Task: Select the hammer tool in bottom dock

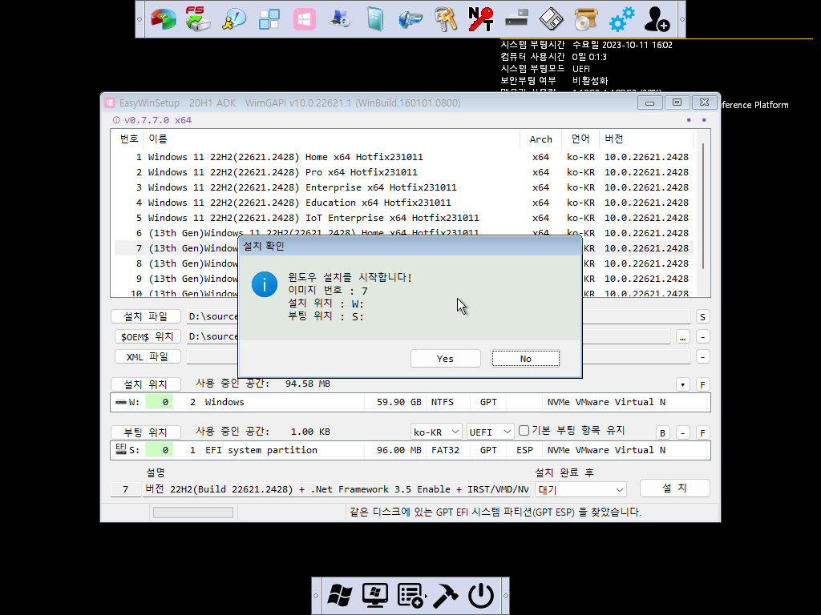Action: (446, 596)
